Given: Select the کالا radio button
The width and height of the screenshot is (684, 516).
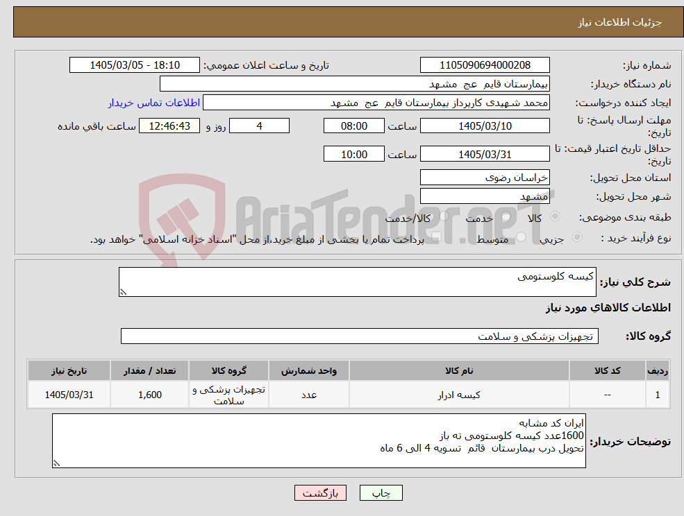Looking at the screenshot, I should [556, 216].
